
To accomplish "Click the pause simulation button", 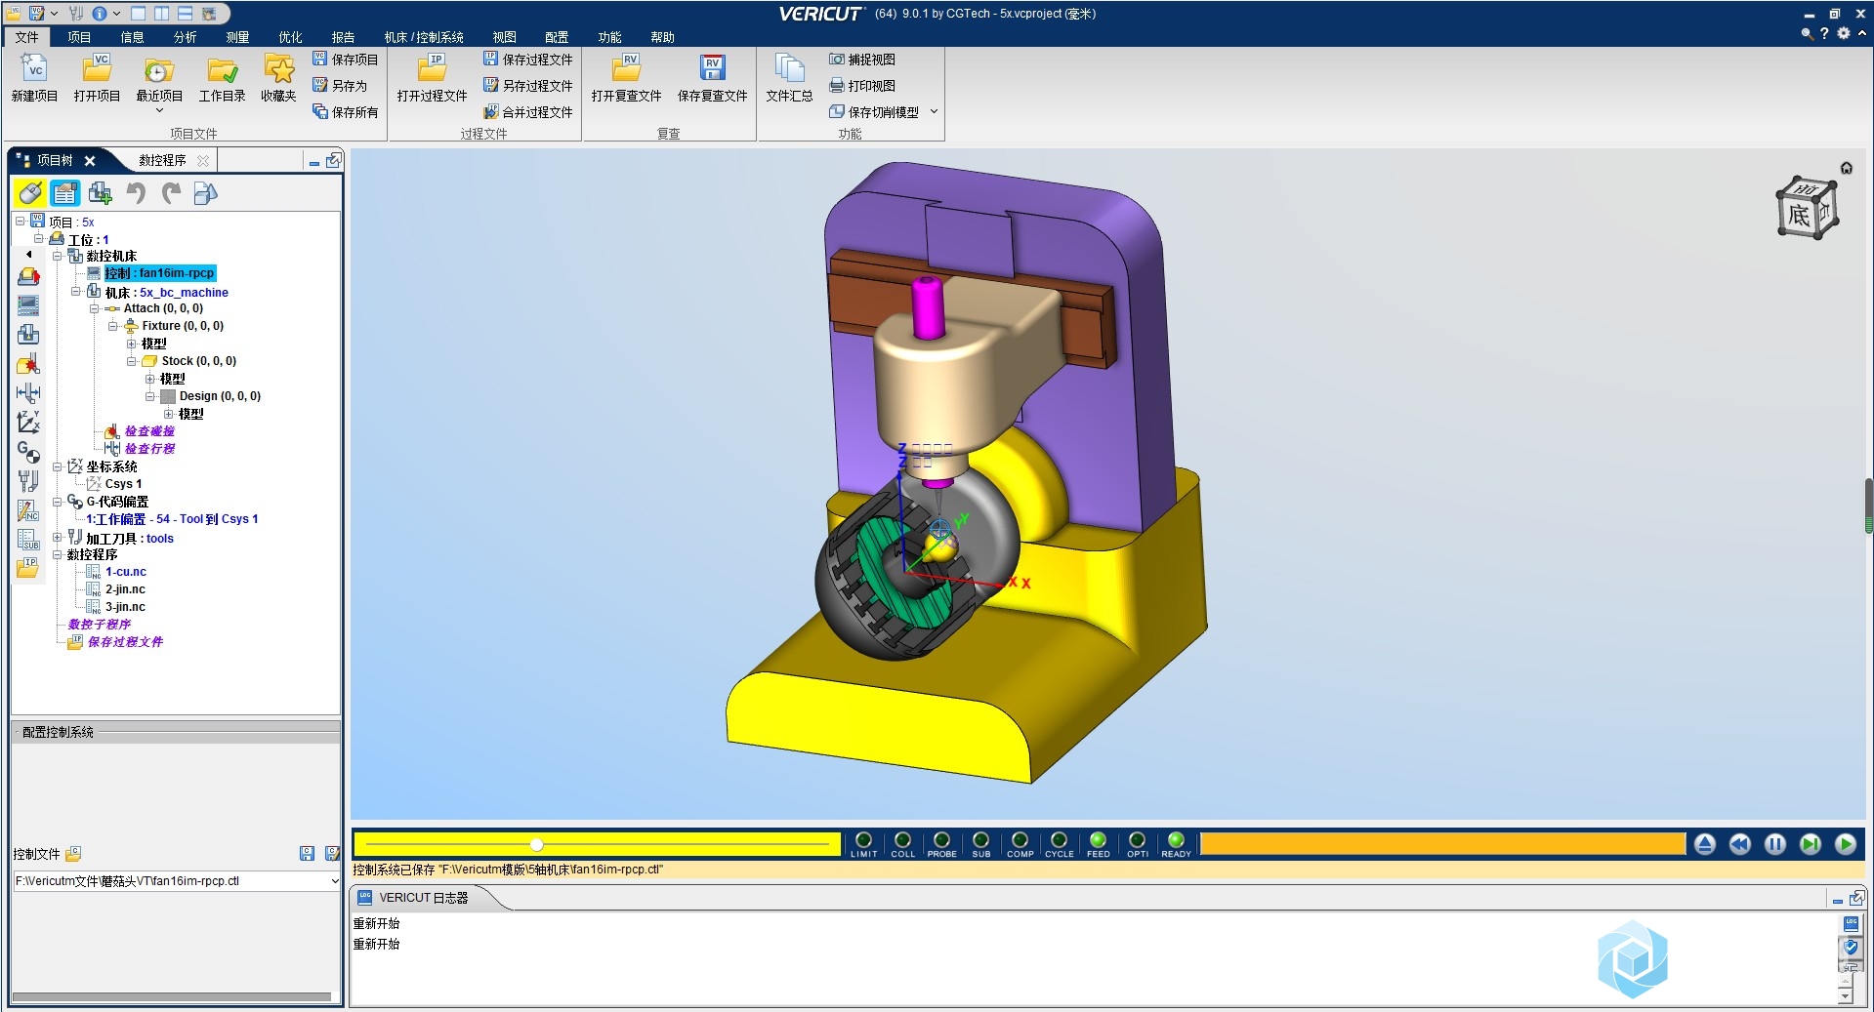I will 1774,844.
